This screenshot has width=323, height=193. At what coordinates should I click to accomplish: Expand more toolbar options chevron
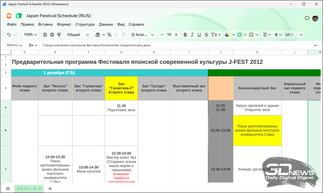click(x=301, y=35)
